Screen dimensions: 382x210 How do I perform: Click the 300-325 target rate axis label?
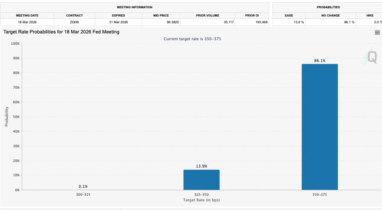pos(83,195)
